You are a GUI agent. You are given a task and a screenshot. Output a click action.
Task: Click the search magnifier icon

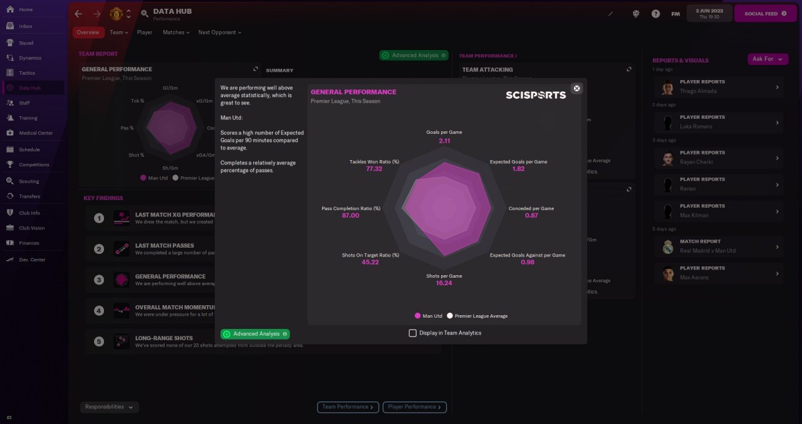145,14
